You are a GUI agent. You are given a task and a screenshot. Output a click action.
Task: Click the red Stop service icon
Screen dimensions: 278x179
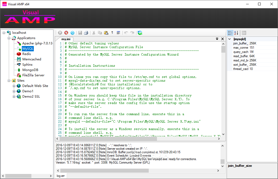tap(66, 33)
